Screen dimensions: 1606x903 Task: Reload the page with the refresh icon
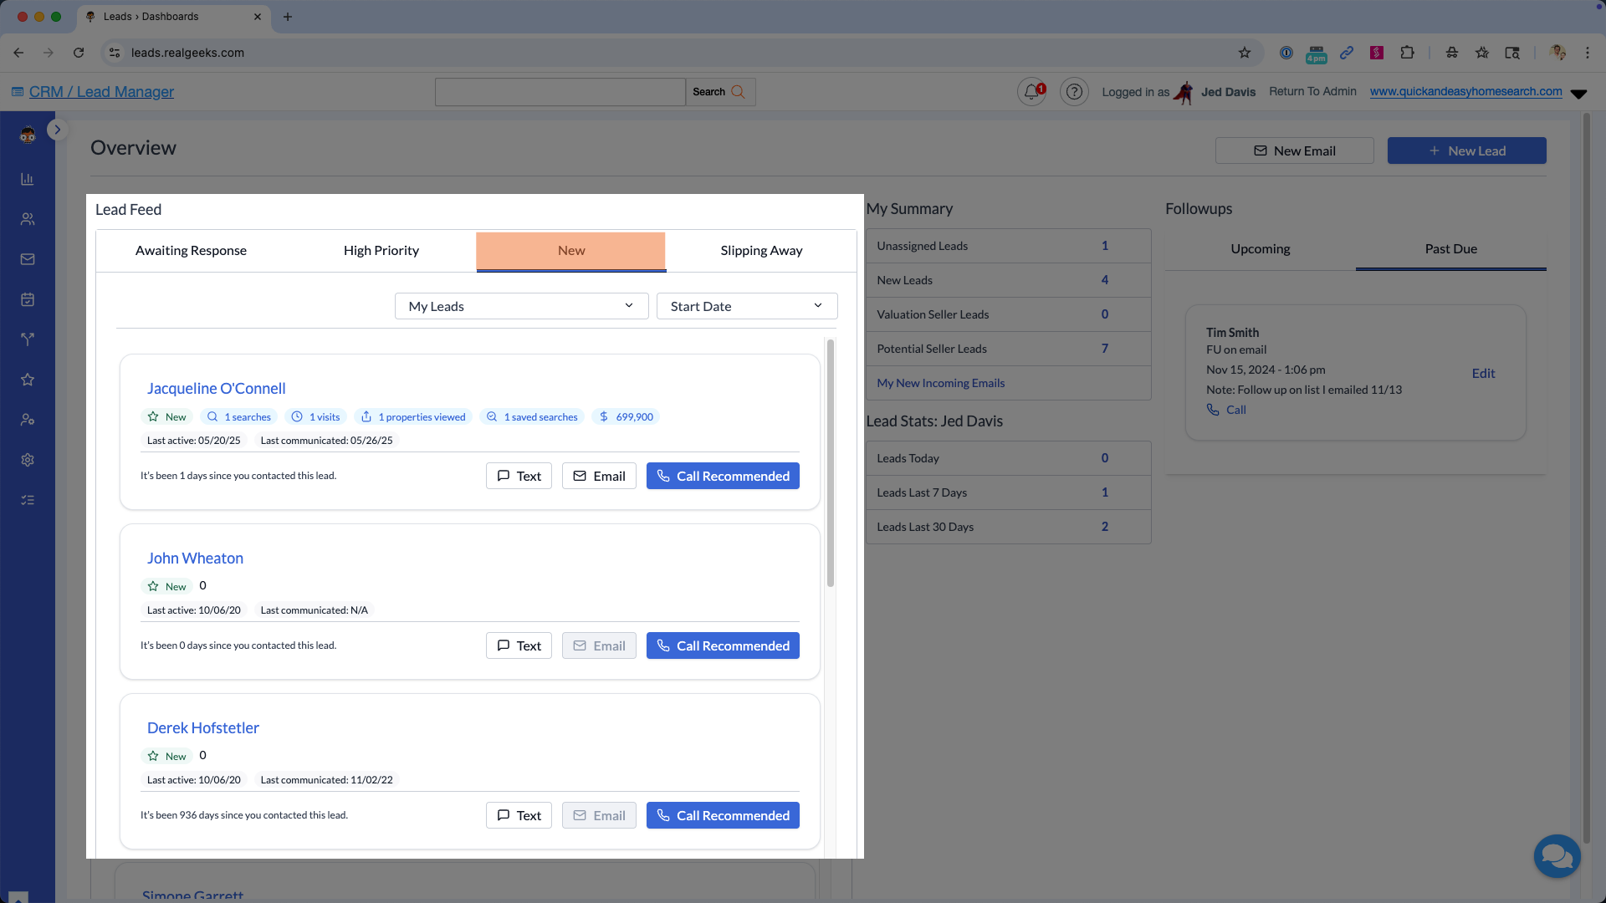coord(79,53)
